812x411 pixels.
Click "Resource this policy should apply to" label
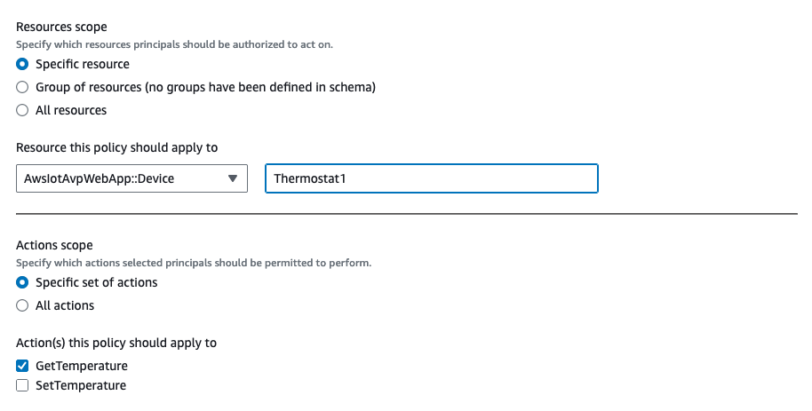pos(117,147)
